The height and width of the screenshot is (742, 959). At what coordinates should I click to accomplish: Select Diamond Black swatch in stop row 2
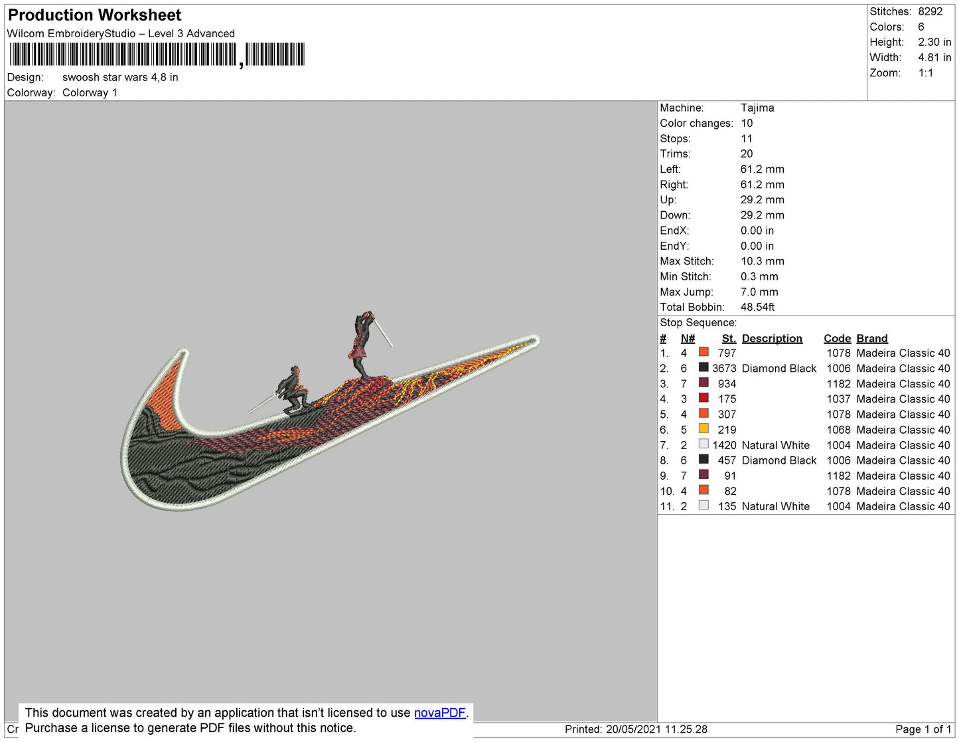pyautogui.click(x=703, y=367)
